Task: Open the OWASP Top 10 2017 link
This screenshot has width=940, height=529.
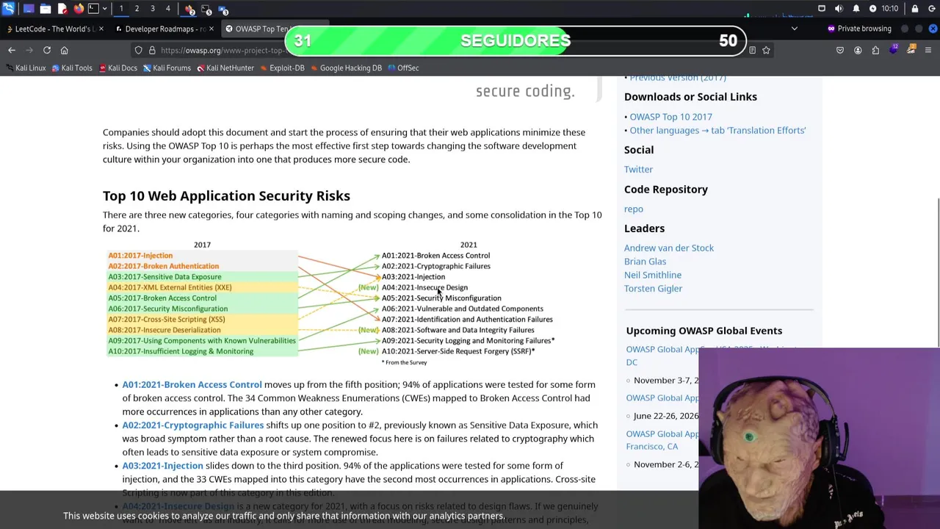Action: click(670, 117)
